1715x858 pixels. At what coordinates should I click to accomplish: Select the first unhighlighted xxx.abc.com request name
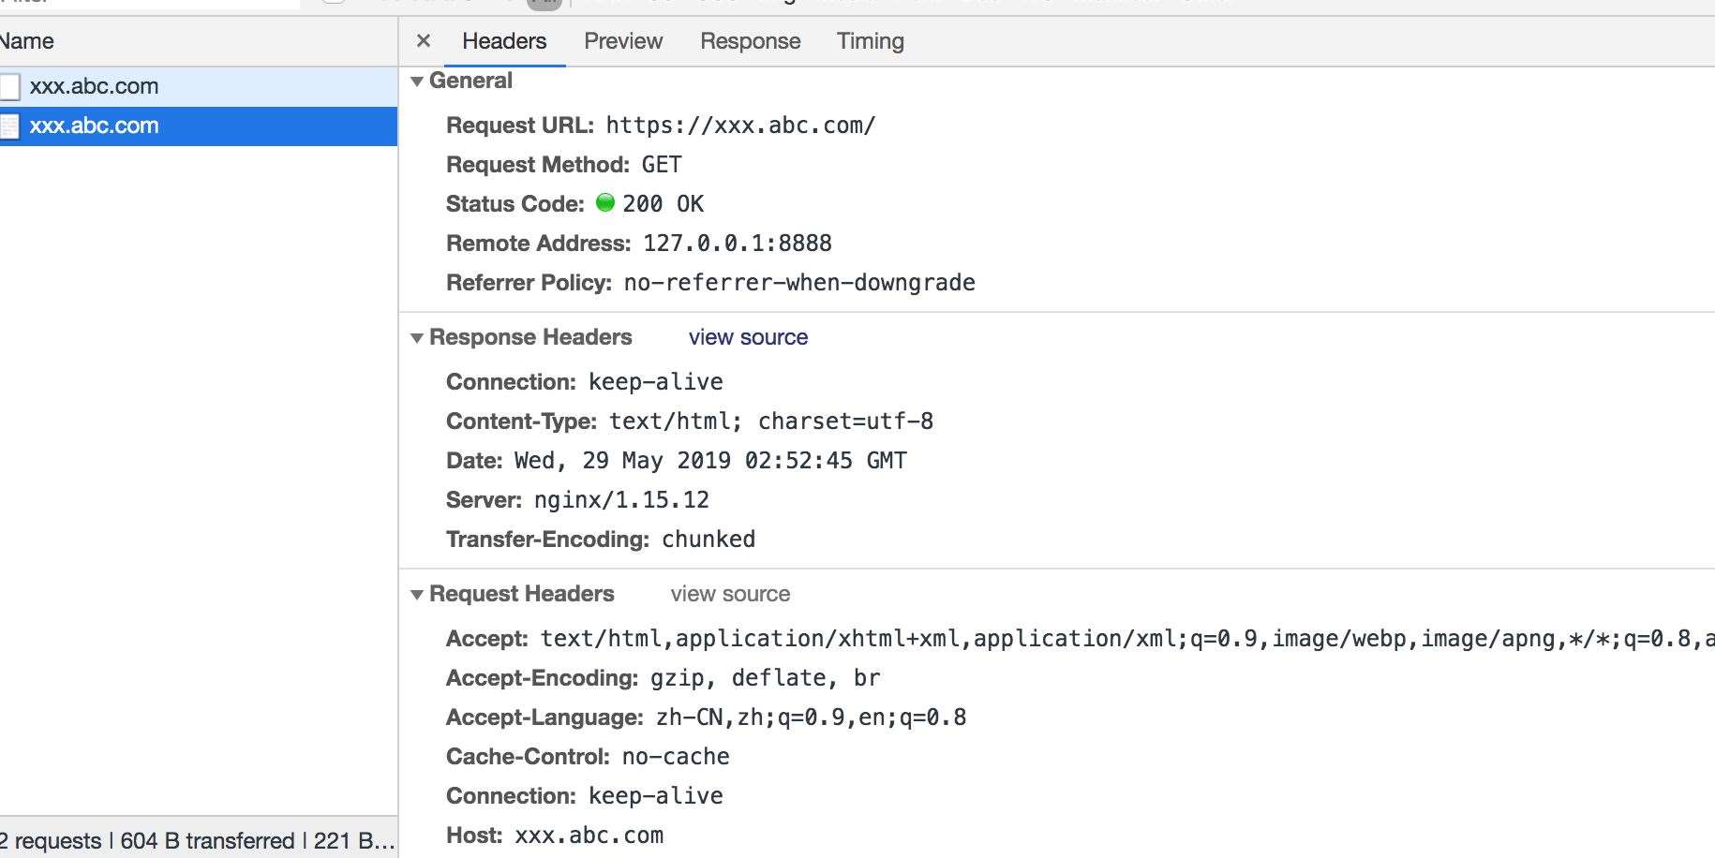(x=94, y=86)
